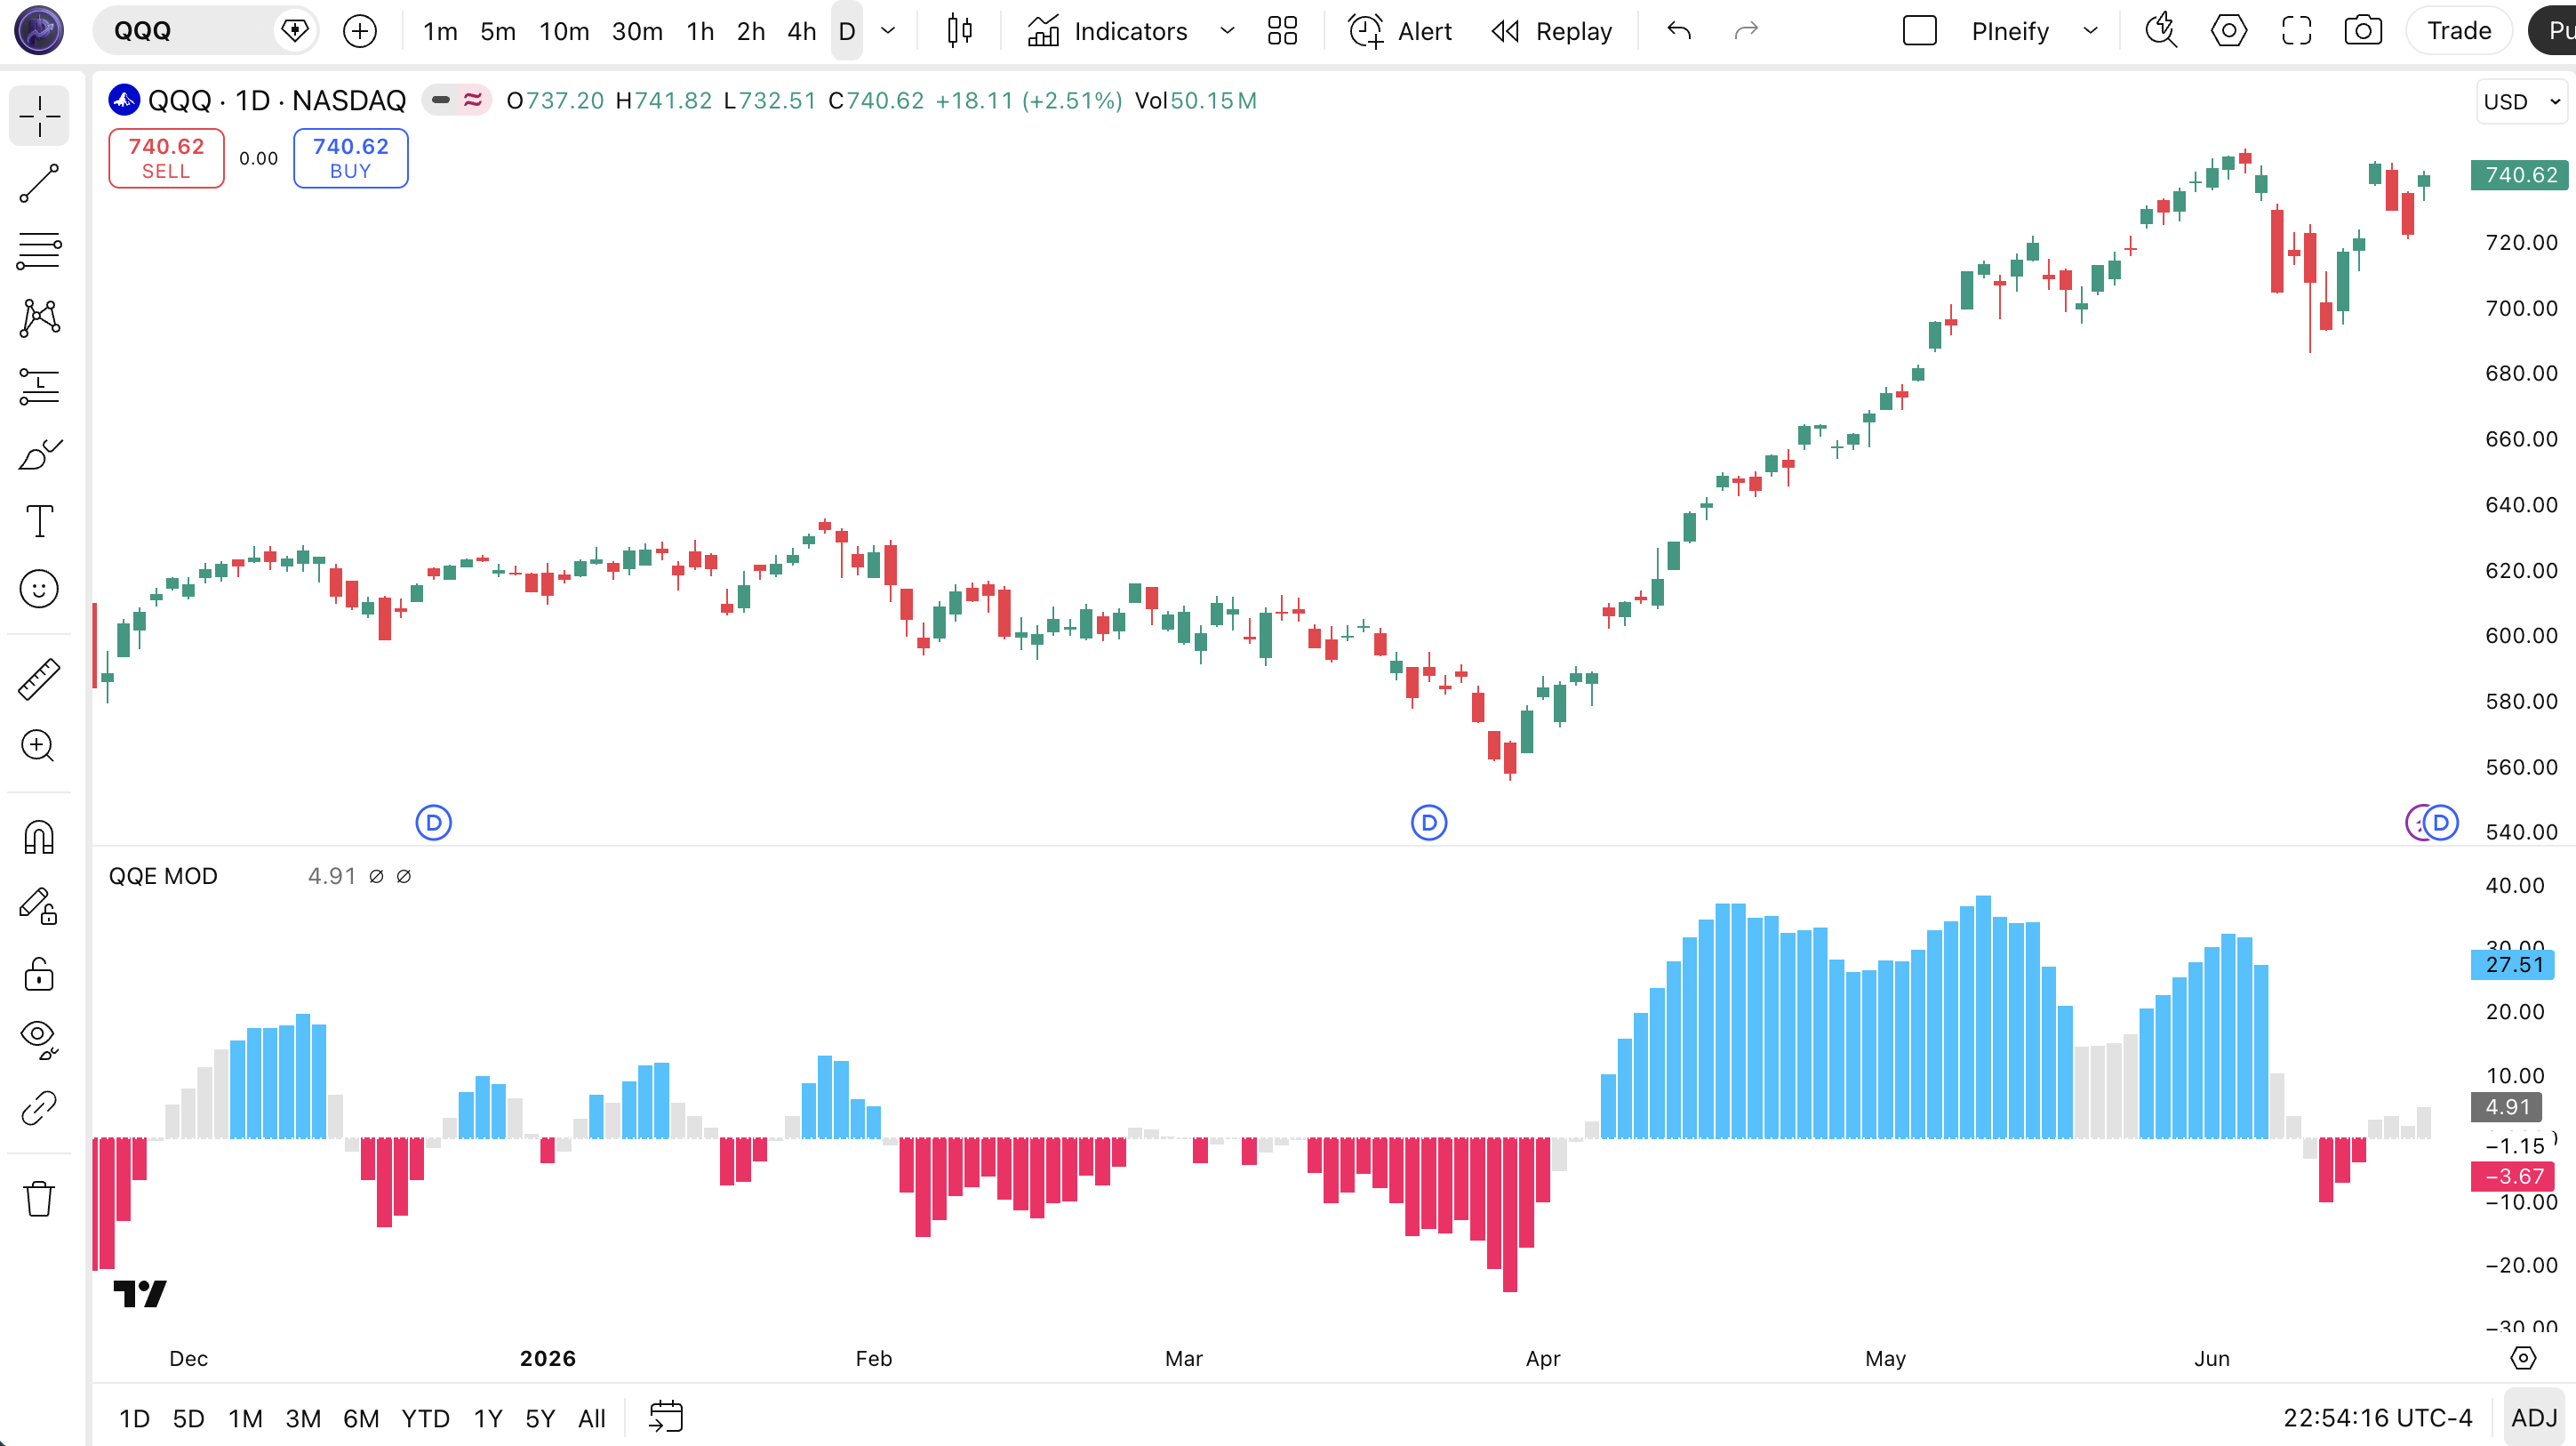Select the text annotation tool
The height and width of the screenshot is (1446, 2576).
tap(39, 521)
